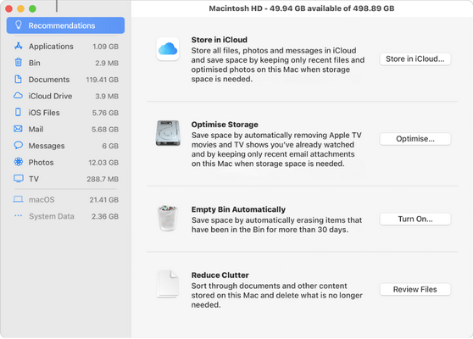
Task: Click the Photos flower icon in sidebar
Action: point(19,162)
